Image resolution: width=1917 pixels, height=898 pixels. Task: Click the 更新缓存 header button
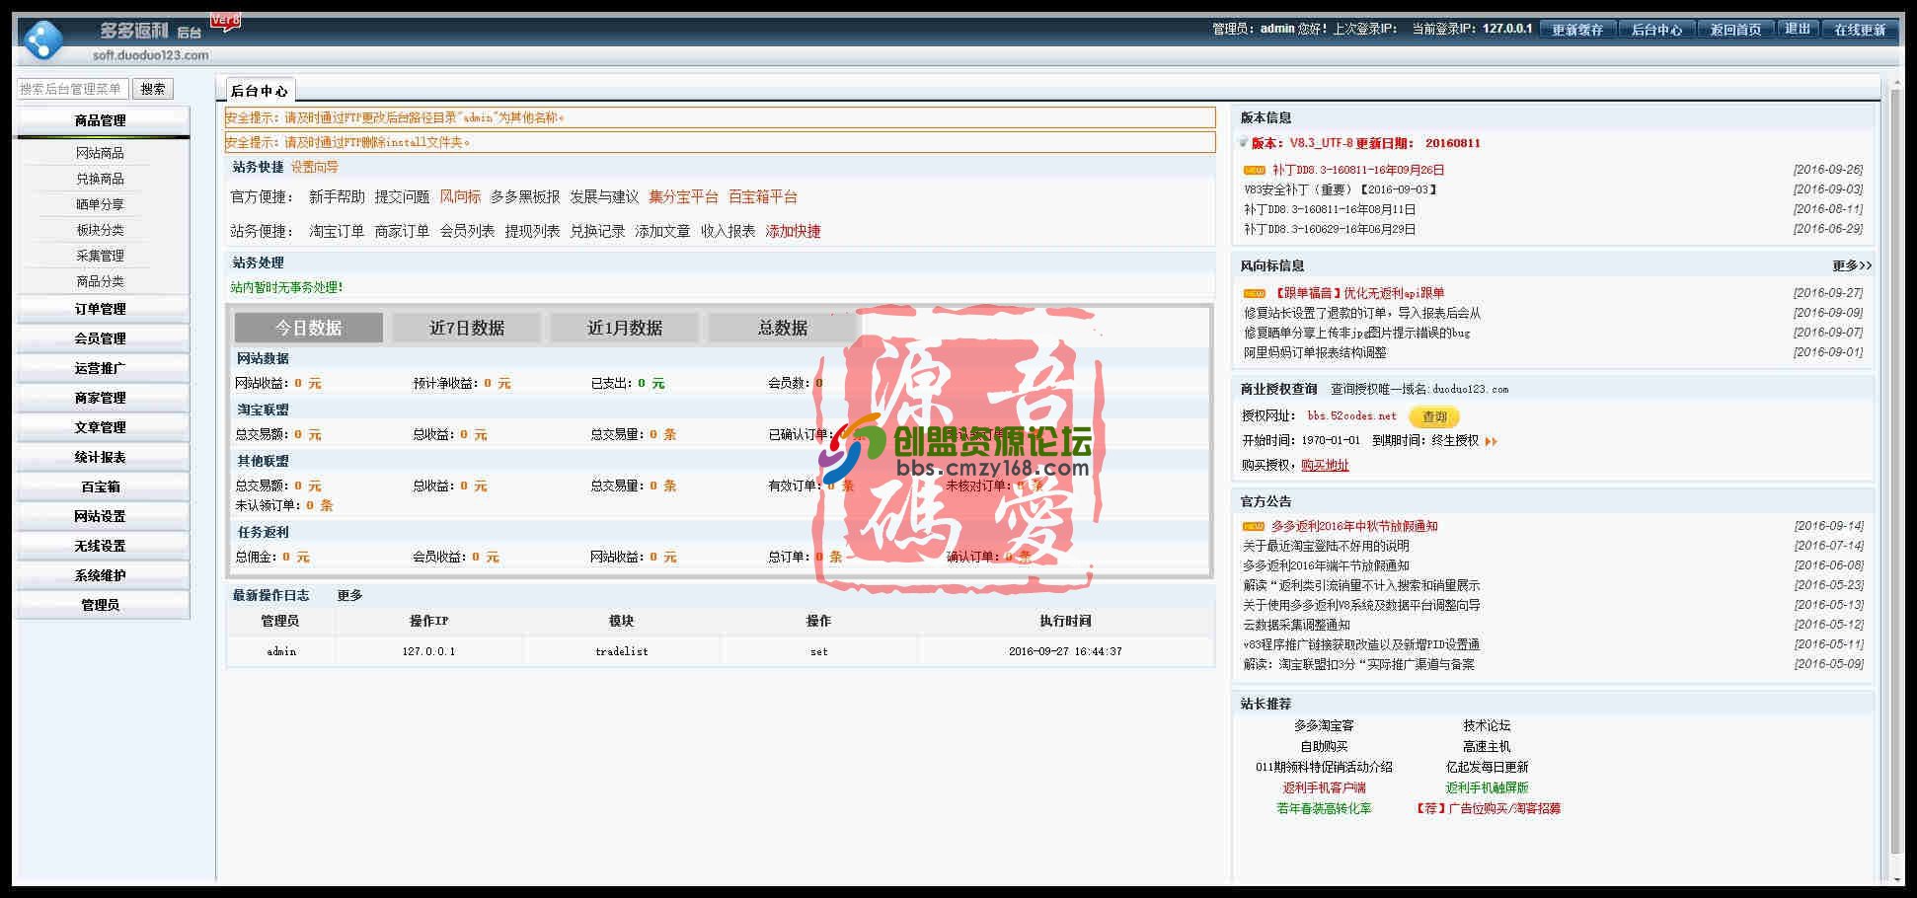pos(1577,30)
